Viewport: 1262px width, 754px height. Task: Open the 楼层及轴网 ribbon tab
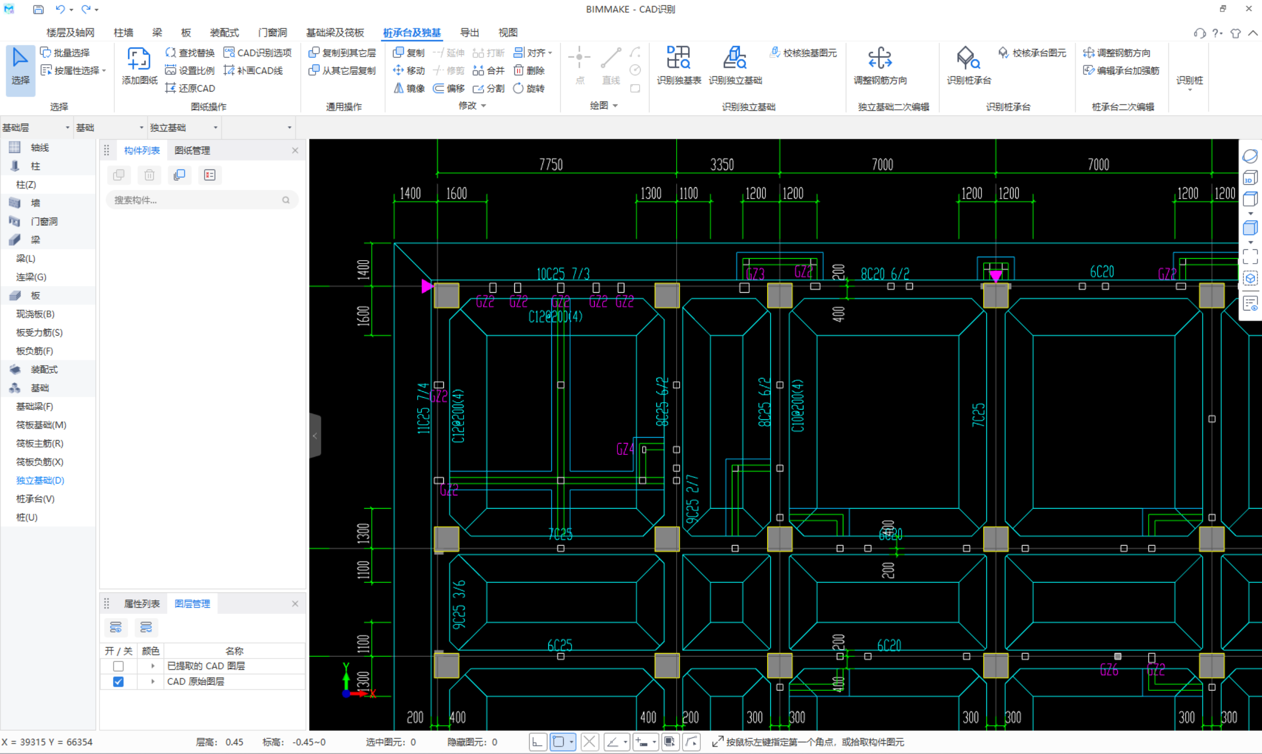coord(70,33)
